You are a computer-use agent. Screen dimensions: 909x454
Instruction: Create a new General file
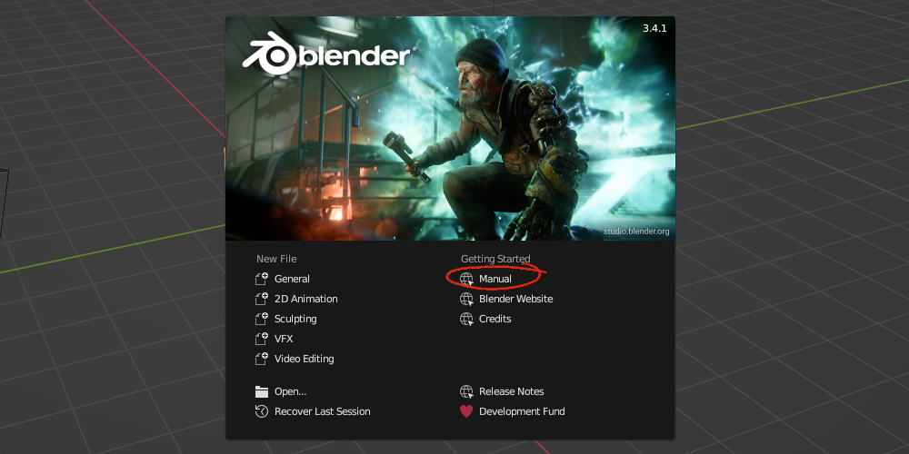(x=292, y=279)
